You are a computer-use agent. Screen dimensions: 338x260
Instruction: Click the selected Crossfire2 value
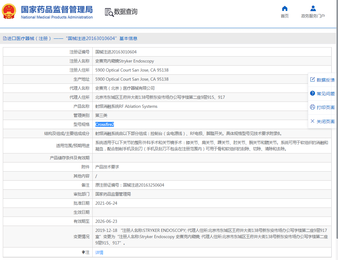(105, 124)
